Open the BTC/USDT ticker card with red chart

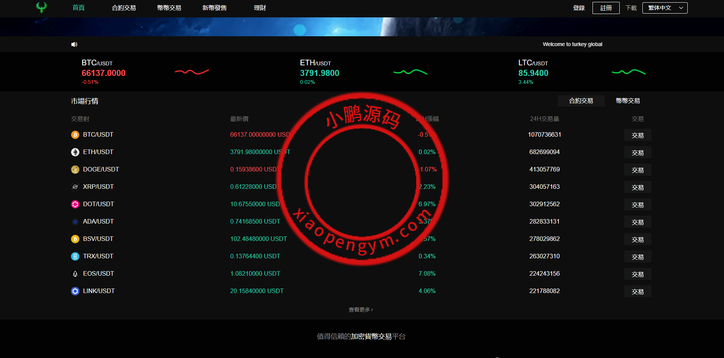145,72
